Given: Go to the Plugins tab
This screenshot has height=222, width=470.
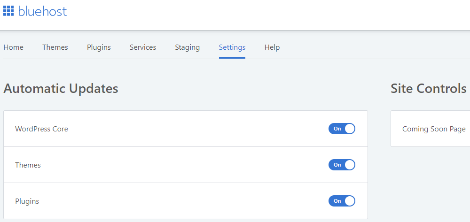Looking at the screenshot, I should click(99, 47).
